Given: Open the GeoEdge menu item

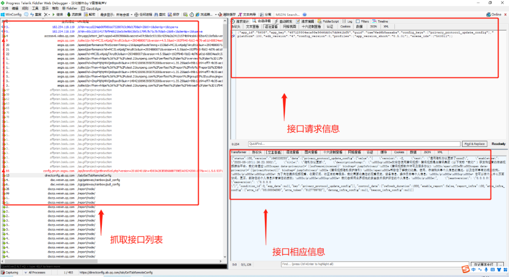Looking at the screenshot, I should click(x=91, y=8).
